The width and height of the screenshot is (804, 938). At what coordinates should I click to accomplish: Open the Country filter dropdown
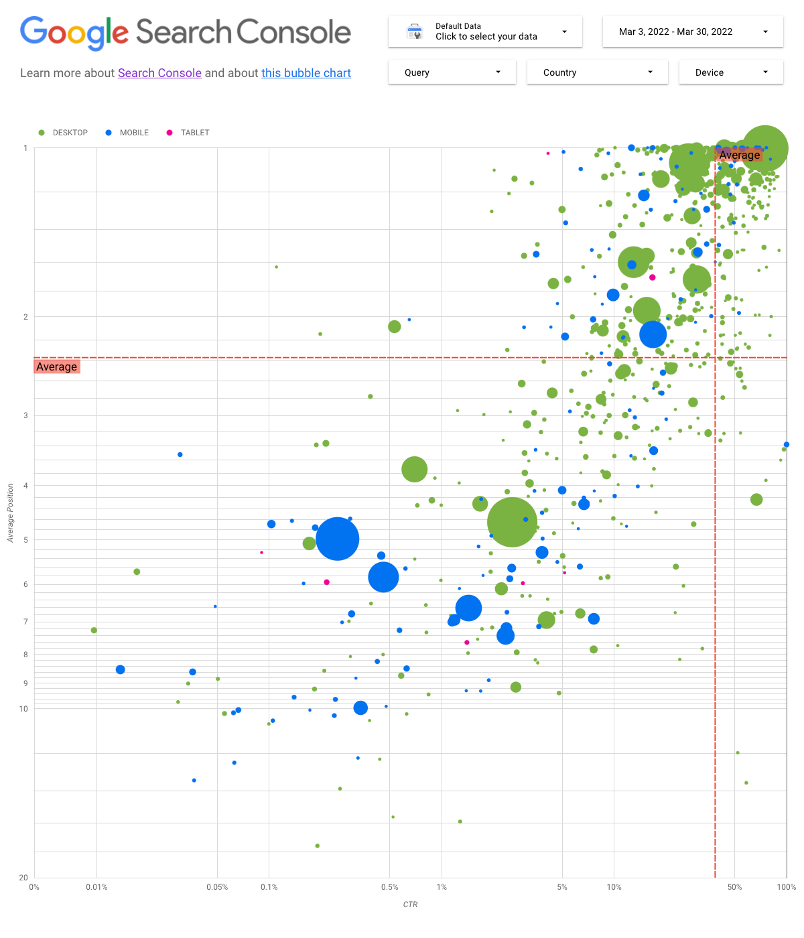coord(596,72)
